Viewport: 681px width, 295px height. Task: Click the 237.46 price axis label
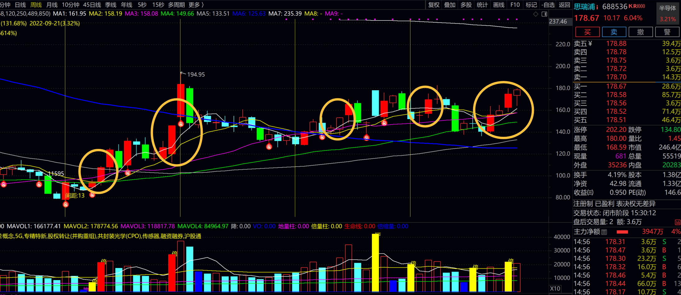coord(558,21)
